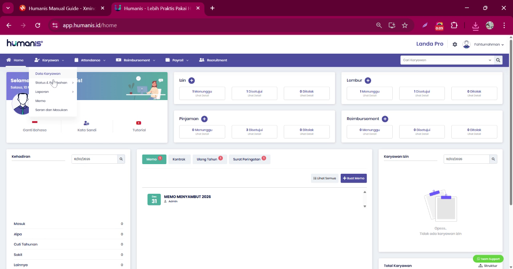Click the install app icon in address bar

point(392,25)
